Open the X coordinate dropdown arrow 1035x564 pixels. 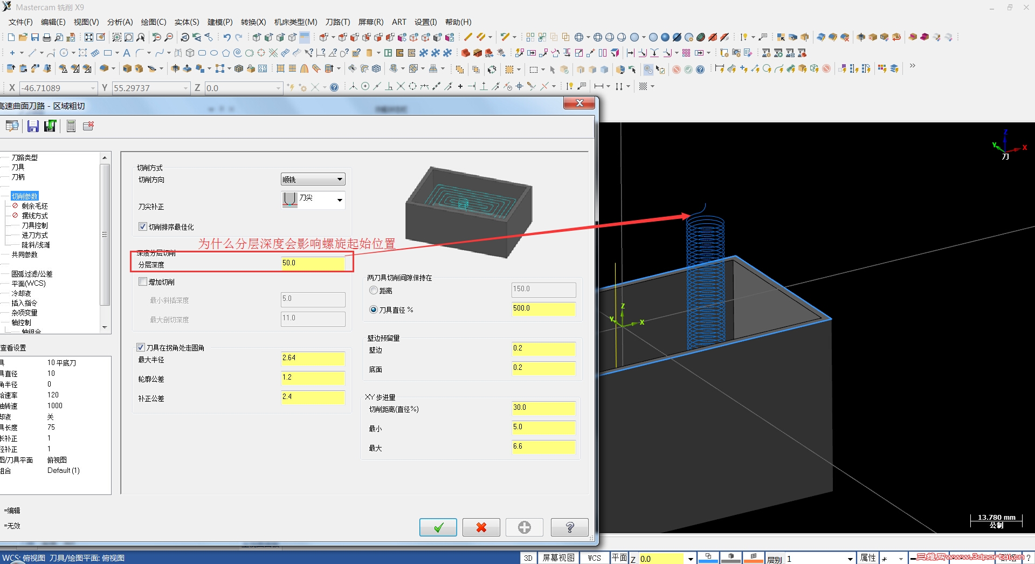tap(93, 88)
